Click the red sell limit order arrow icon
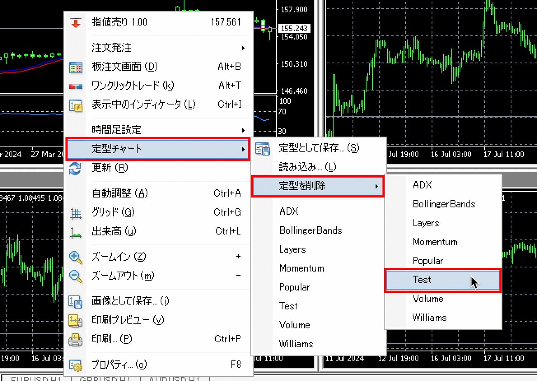The height and width of the screenshot is (381, 537). [x=76, y=22]
